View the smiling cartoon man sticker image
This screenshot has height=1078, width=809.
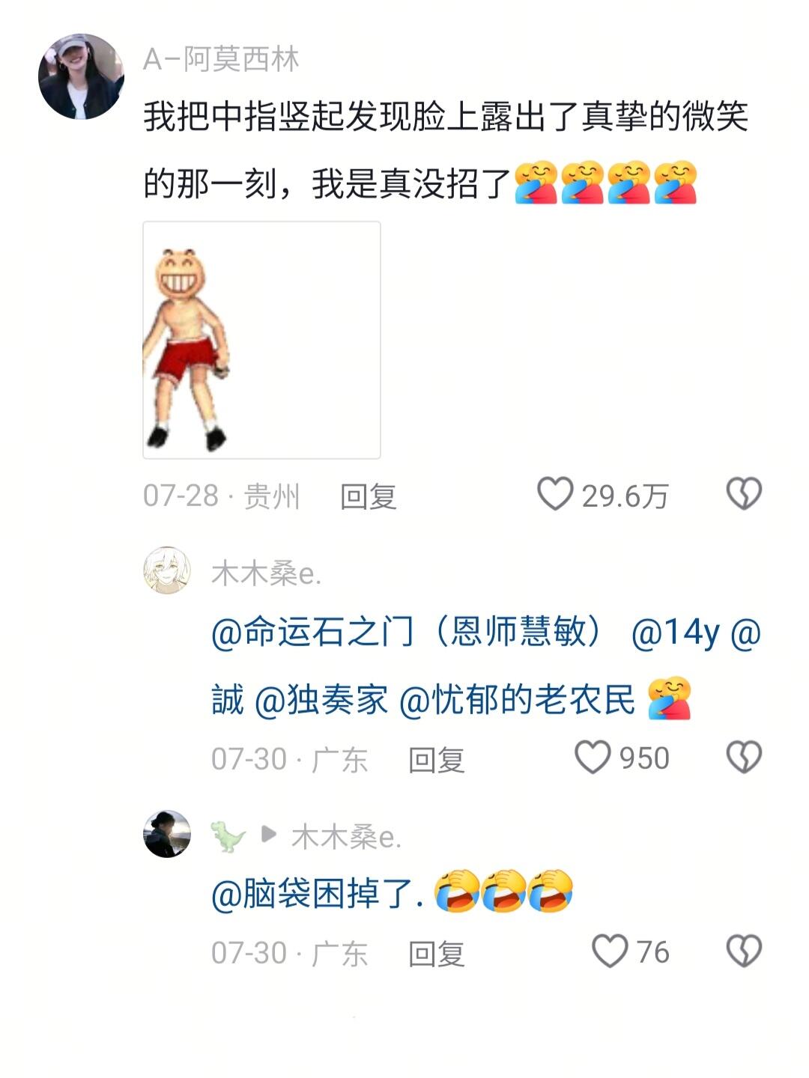coord(261,340)
